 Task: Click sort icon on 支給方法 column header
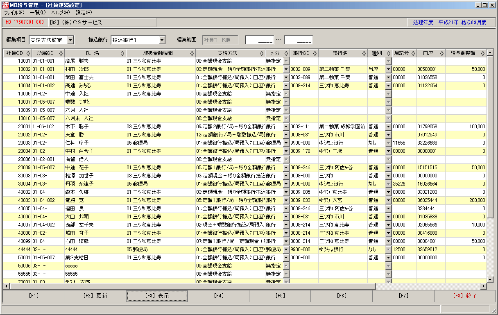click(x=262, y=53)
